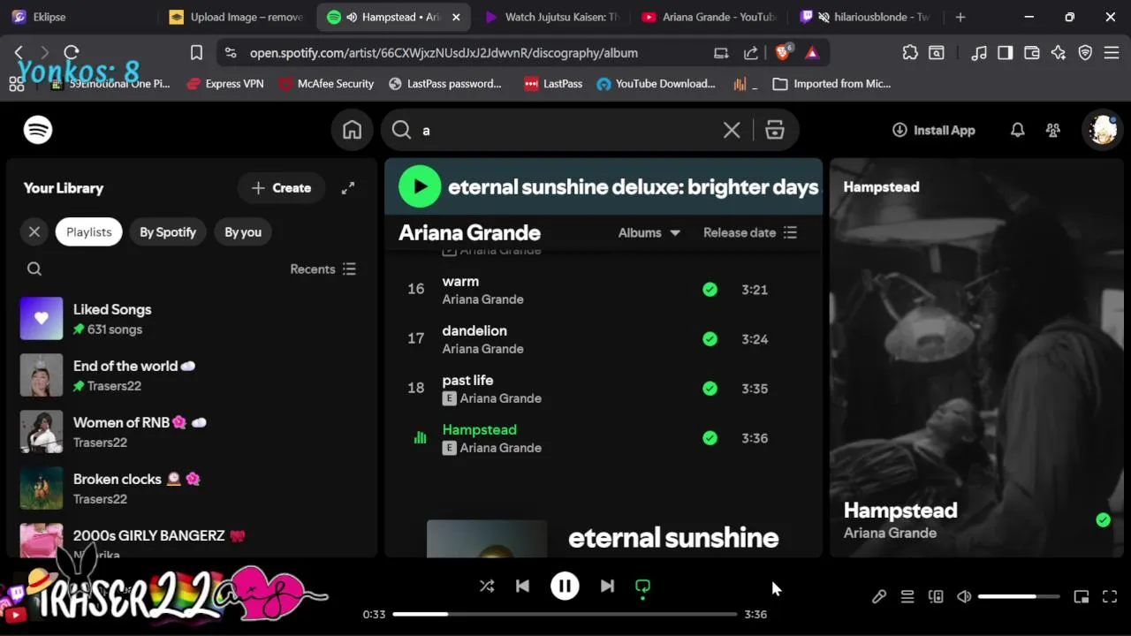This screenshot has width=1131, height=636.
Task: Mute the volume speaker icon
Action: 964,597
